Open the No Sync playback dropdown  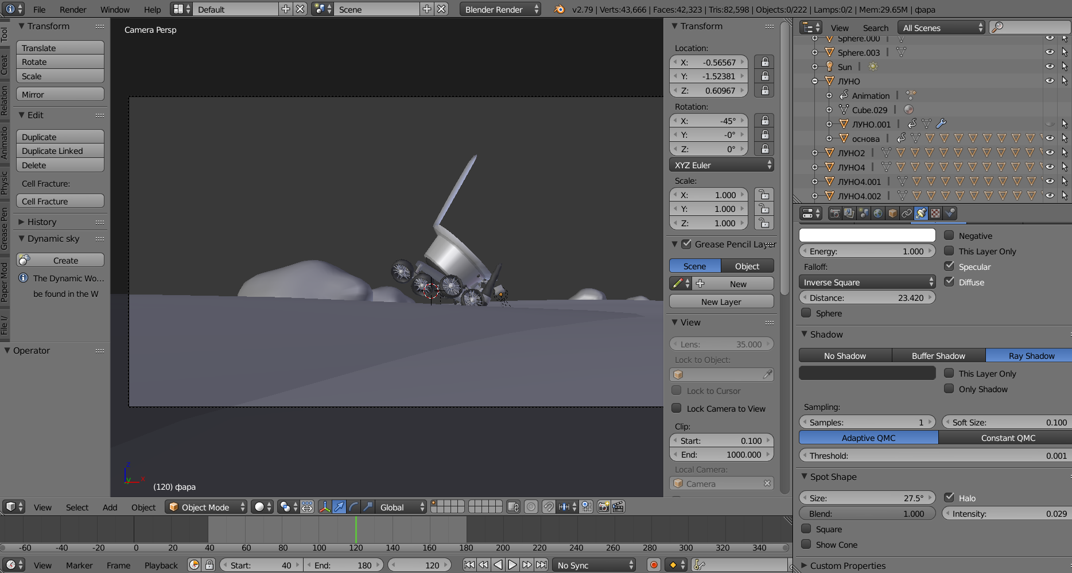tap(595, 565)
